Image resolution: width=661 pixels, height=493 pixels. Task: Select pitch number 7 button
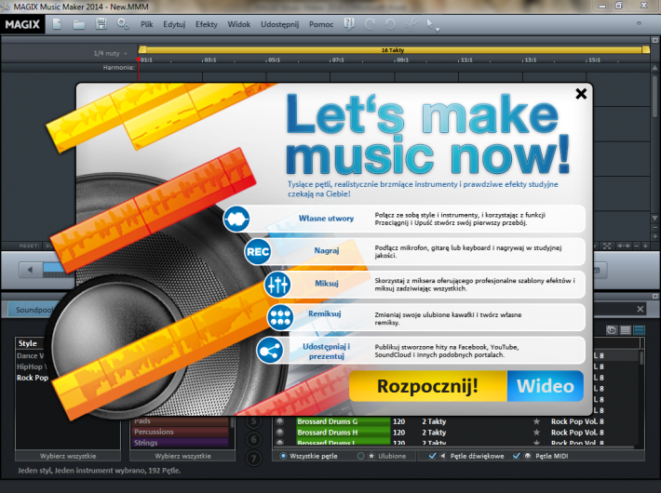tap(253, 458)
